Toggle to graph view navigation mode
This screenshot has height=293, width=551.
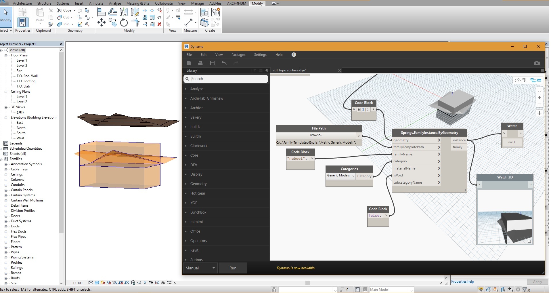click(536, 80)
